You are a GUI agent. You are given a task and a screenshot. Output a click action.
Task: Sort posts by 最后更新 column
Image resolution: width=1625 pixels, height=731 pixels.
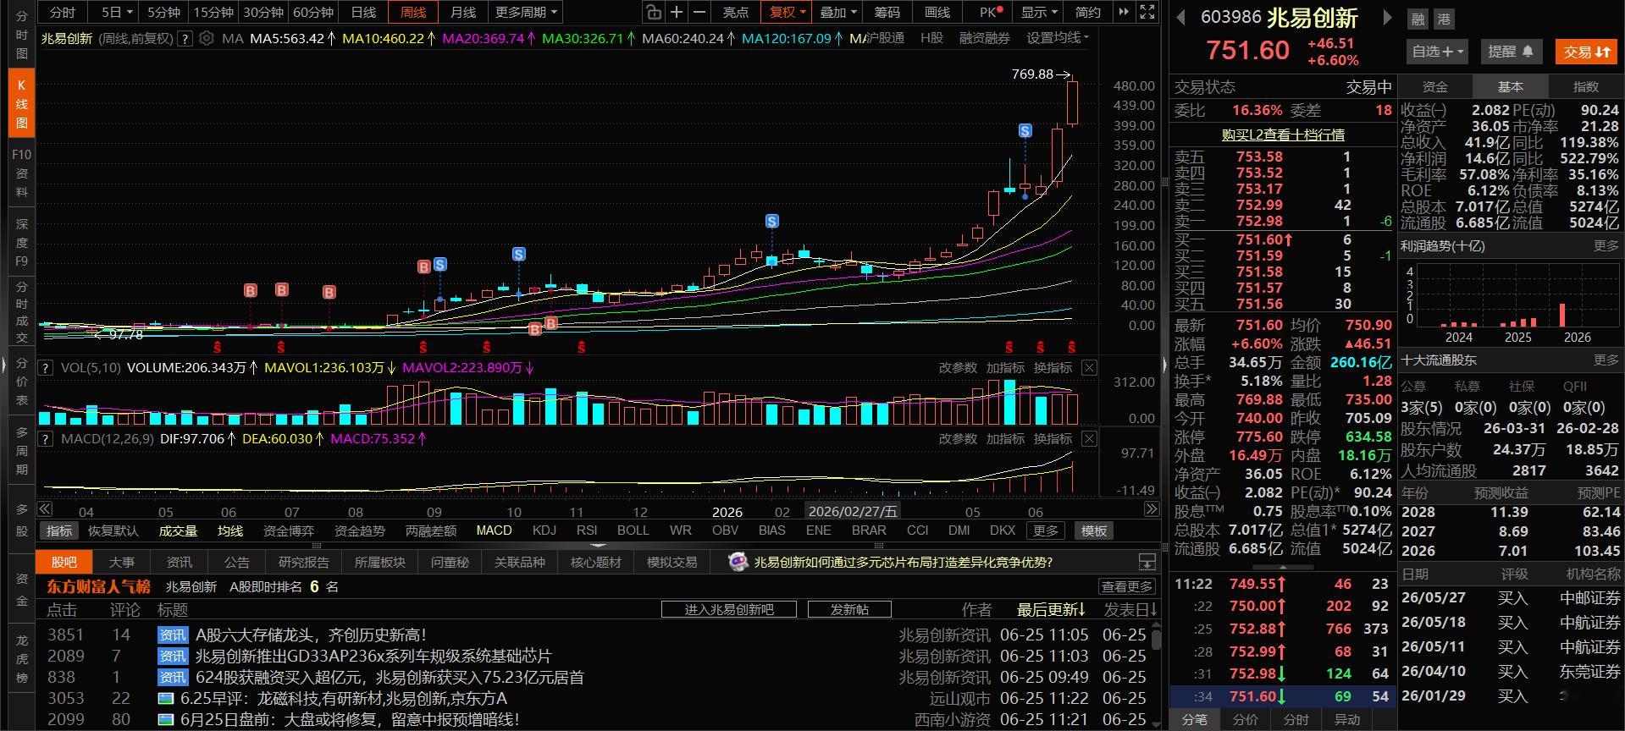click(1052, 609)
